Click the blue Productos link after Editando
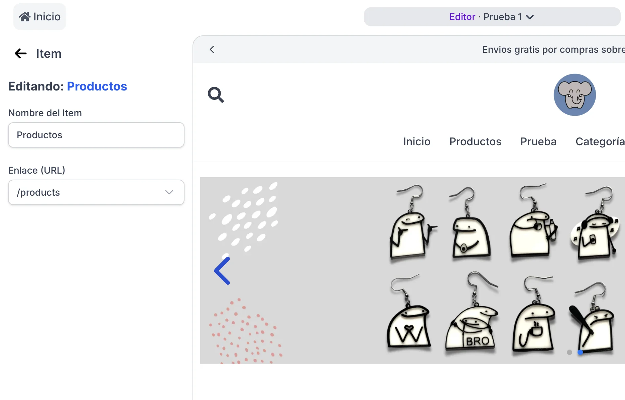The height and width of the screenshot is (400, 625). pos(97,86)
